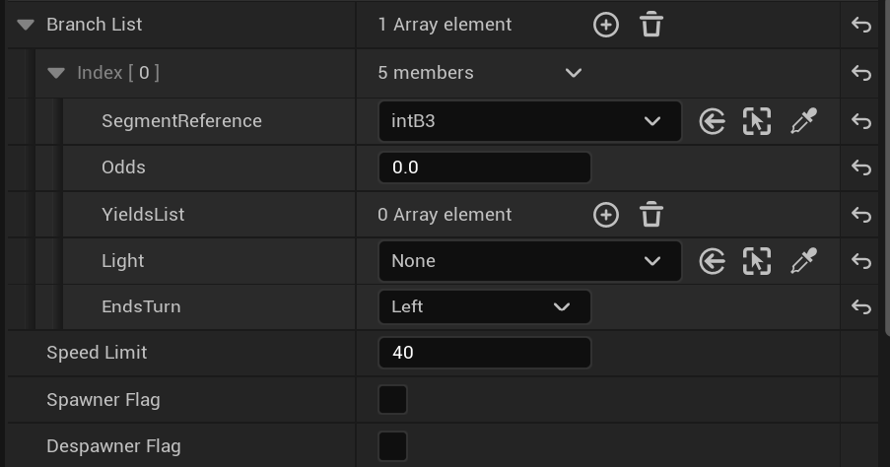Use selected actor for Light
Screen dimensions: 890x467
pos(712,261)
